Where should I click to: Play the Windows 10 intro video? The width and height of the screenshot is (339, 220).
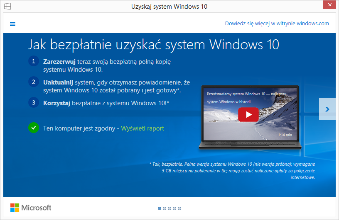(x=248, y=114)
